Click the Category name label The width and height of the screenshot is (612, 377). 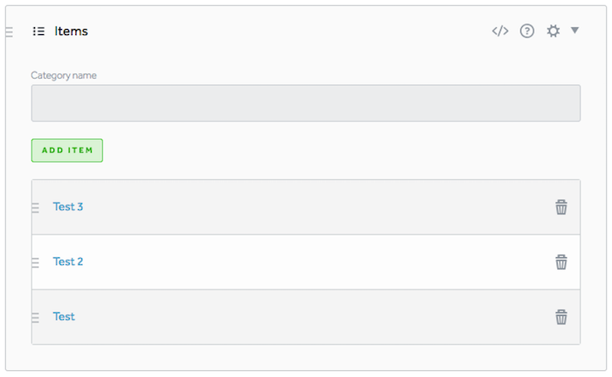point(64,75)
